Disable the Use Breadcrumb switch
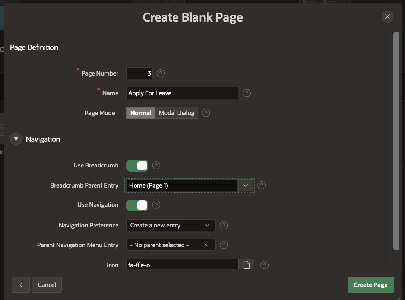 click(137, 165)
